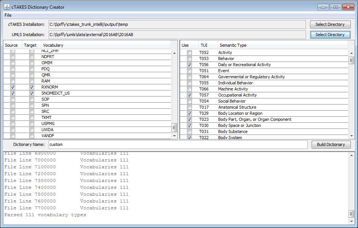Check Source checkbox for SPN
This screenshot has width=358, height=228.
pos(13,105)
